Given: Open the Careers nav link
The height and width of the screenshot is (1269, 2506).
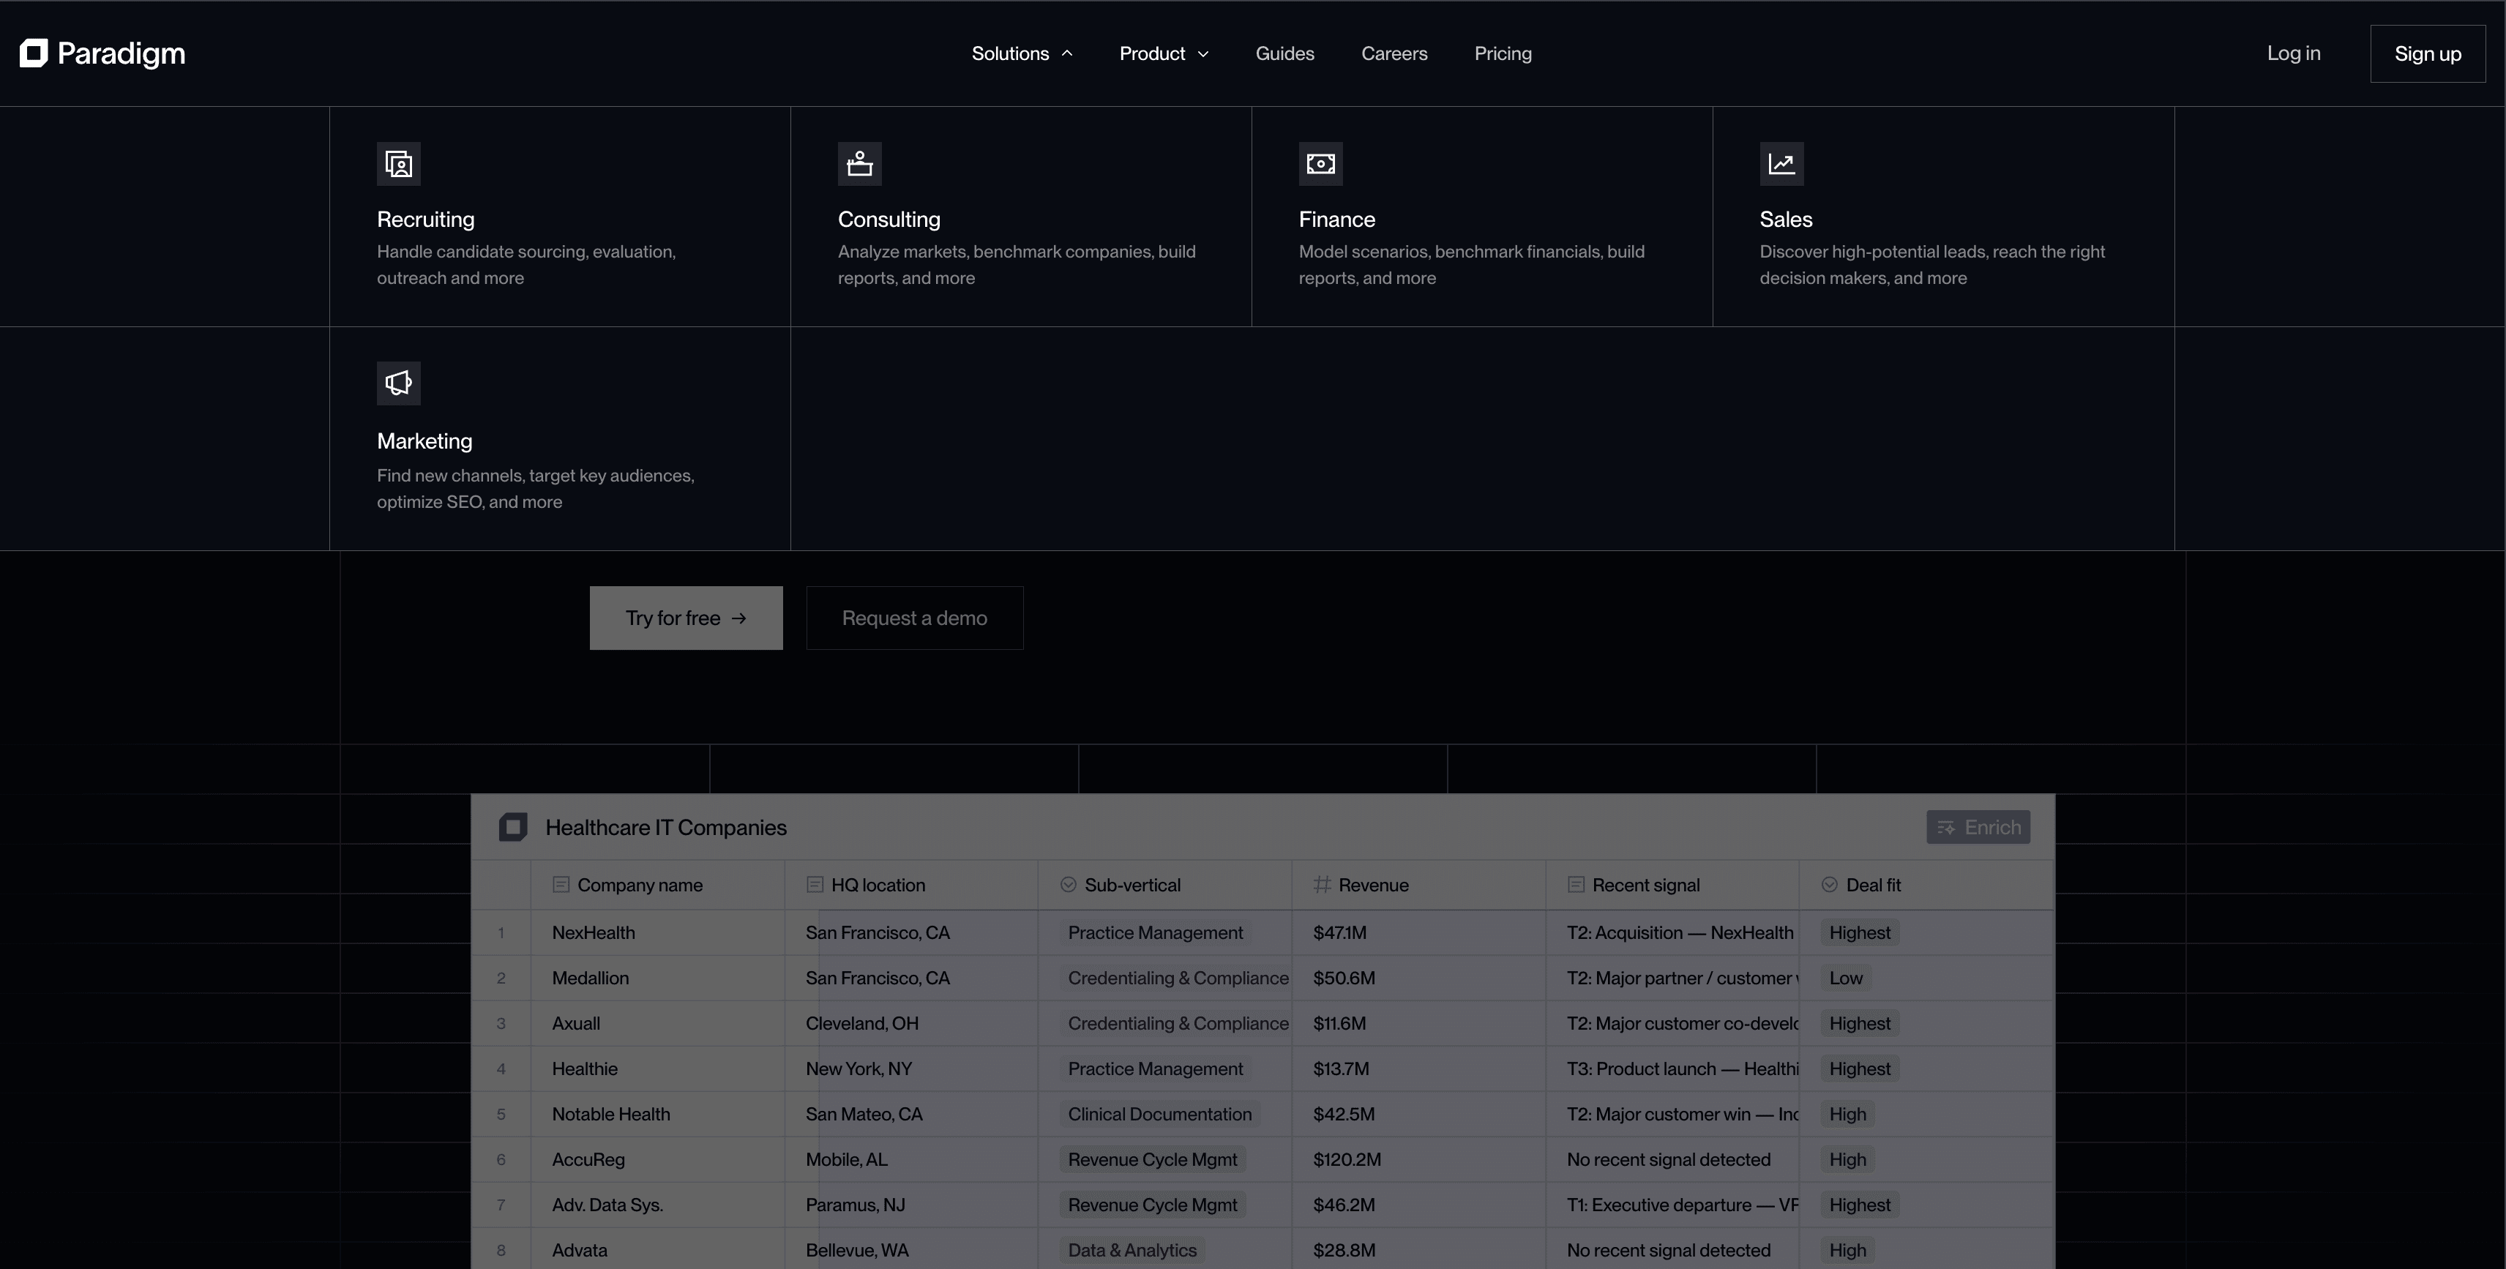Looking at the screenshot, I should click(1393, 53).
